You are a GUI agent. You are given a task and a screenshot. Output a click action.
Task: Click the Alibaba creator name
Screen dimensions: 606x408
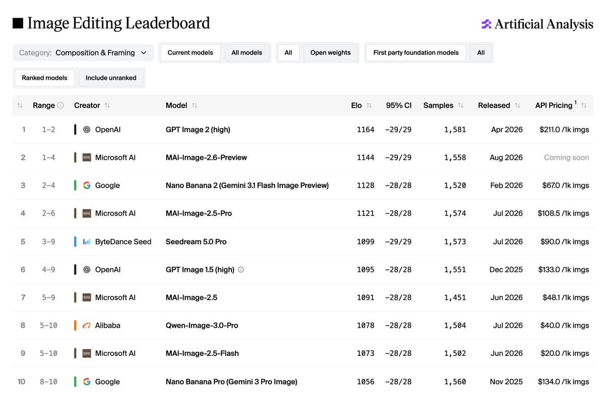[x=108, y=326]
